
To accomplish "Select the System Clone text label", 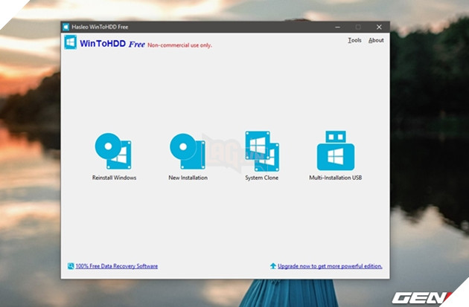I will (x=261, y=178).
